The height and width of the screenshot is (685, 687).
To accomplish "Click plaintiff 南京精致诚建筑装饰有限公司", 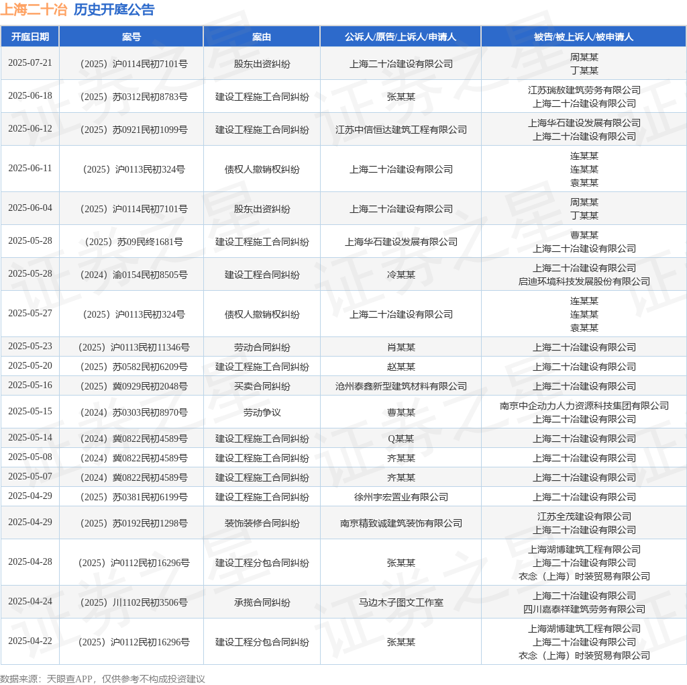I will [401, 523].
